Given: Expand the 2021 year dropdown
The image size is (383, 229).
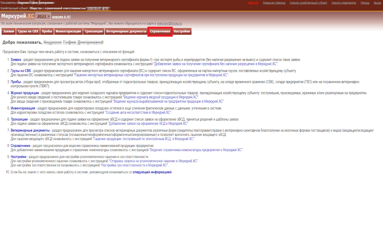Looking at the screenshot, I should (43, 16).
